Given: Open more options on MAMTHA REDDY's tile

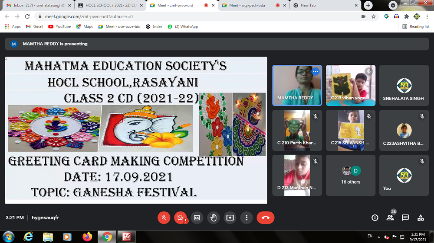Looking at the screenshot, I should [x=316, y=72].
